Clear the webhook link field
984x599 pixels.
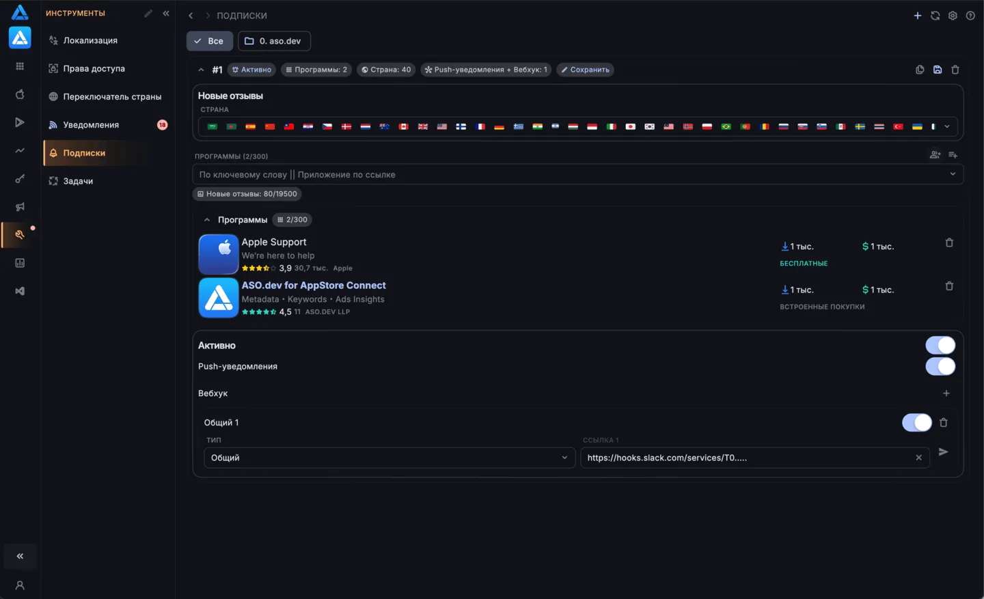pos(919,458)
